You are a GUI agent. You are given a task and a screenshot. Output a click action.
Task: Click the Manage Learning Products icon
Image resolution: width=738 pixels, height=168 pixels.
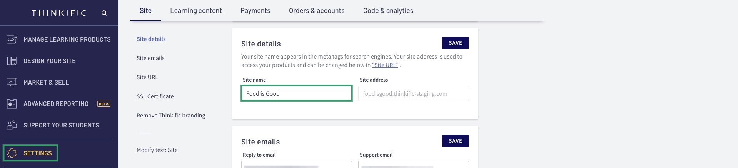[12, 39]
